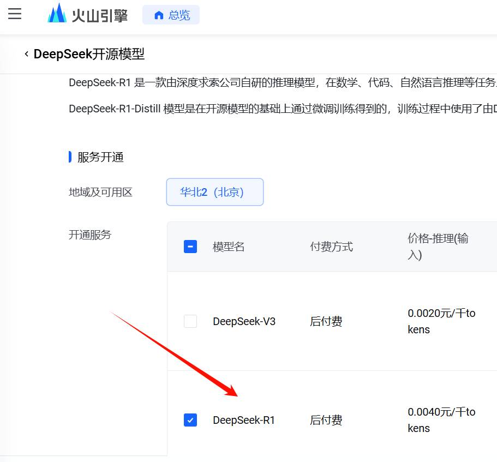Check the DeepSeek-V3 row checkbox
497x462 pixels.
pyautogui.click(x=190, y=321)
